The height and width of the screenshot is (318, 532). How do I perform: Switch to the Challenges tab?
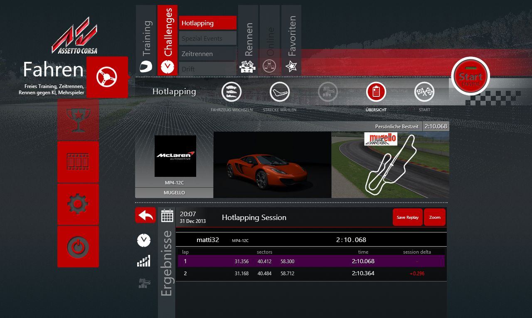[x=167, y=40]
